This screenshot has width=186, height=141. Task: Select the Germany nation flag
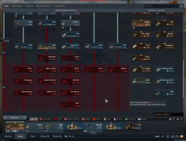point(45,119)
